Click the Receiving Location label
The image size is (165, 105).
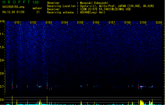(61, 6)
